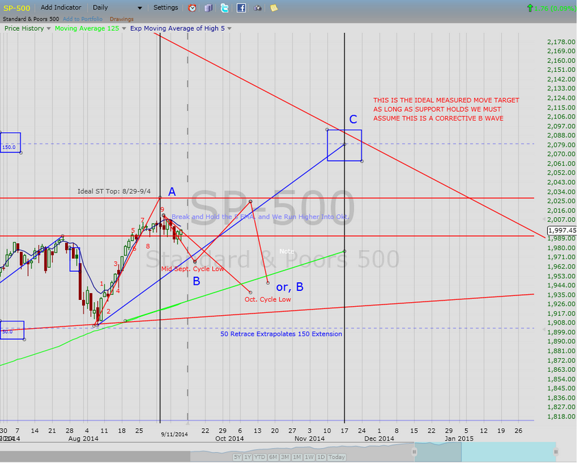Click the right handle of timeline range slider
Screen dimensions: 578x463
click(x=556, y=451)
